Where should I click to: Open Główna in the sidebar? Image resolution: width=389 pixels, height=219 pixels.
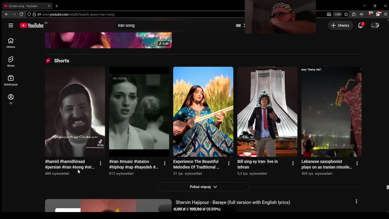coord(11,43)
